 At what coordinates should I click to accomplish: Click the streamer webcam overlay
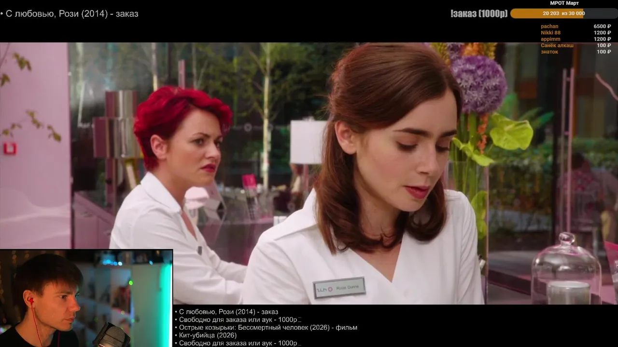86,298
